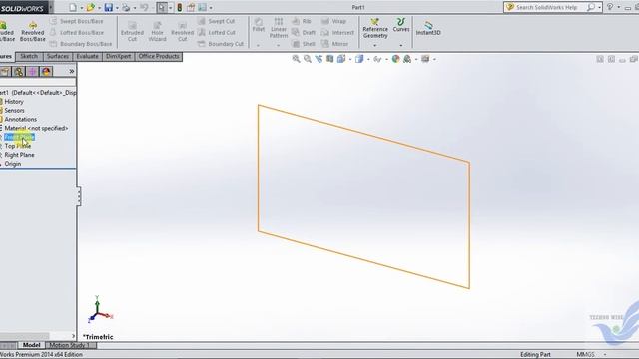Click Swept Boss/Base button

[77, 21]
